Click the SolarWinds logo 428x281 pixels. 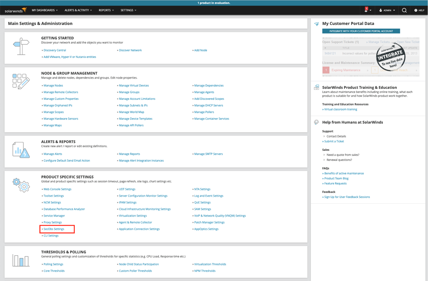16,11
